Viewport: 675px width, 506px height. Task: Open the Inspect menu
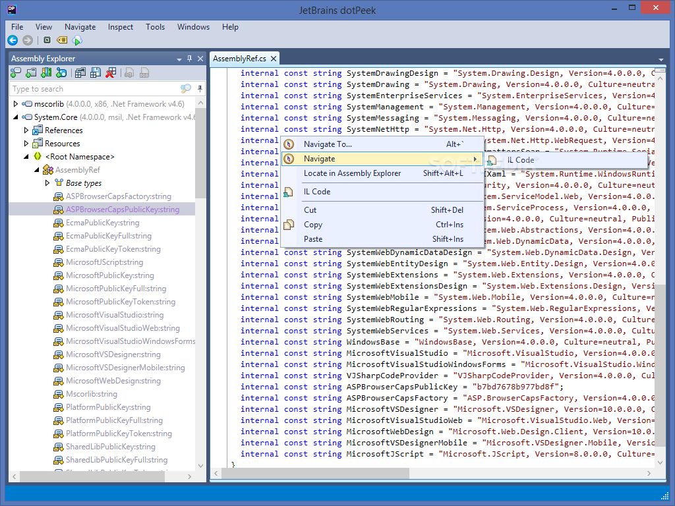coord(121,26)
